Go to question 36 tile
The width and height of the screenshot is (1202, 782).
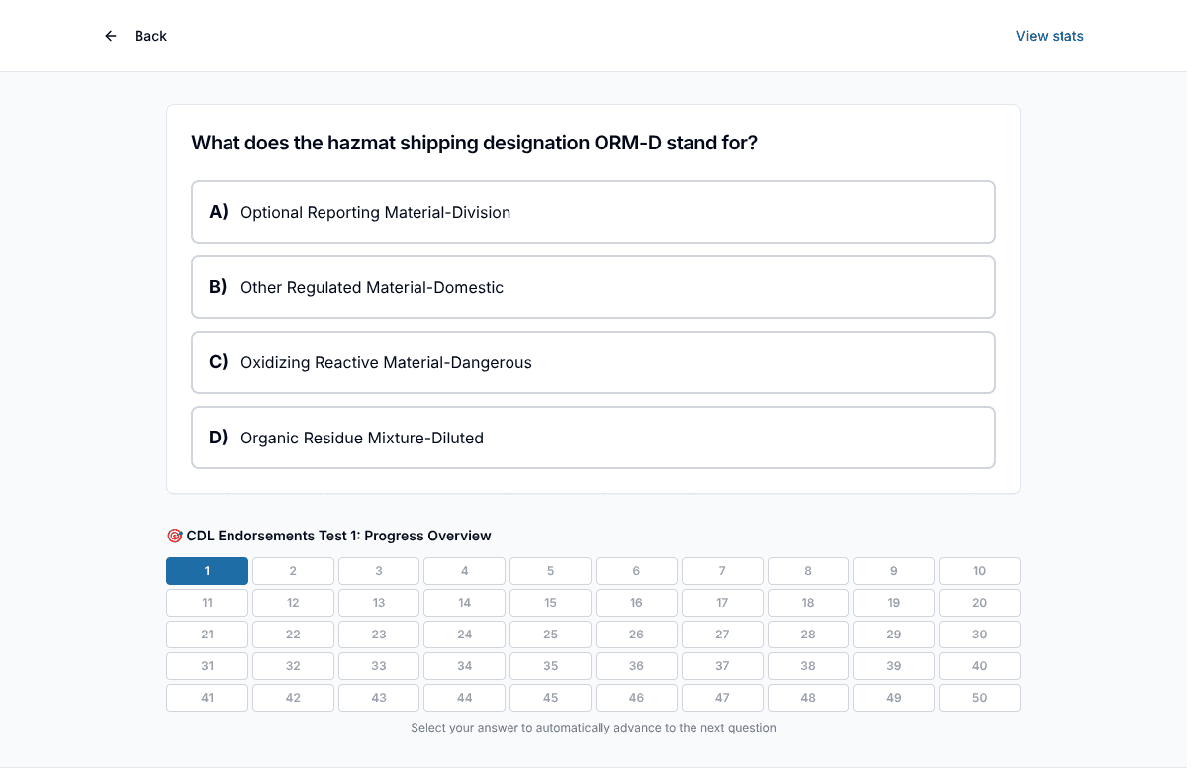[636, 666]
